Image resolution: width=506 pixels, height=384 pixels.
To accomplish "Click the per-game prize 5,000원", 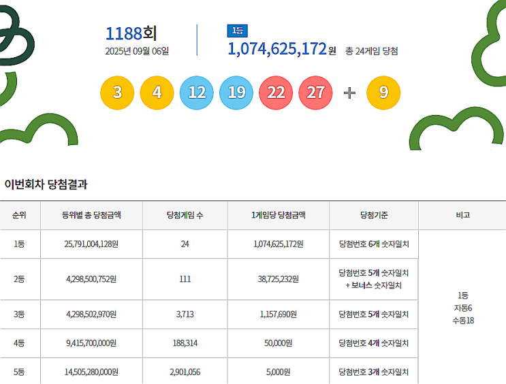I will (278, 372).
